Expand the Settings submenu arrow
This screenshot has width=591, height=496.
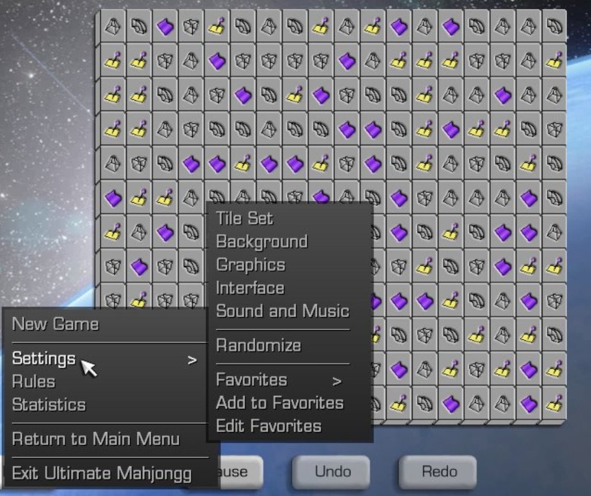[192, 360]
